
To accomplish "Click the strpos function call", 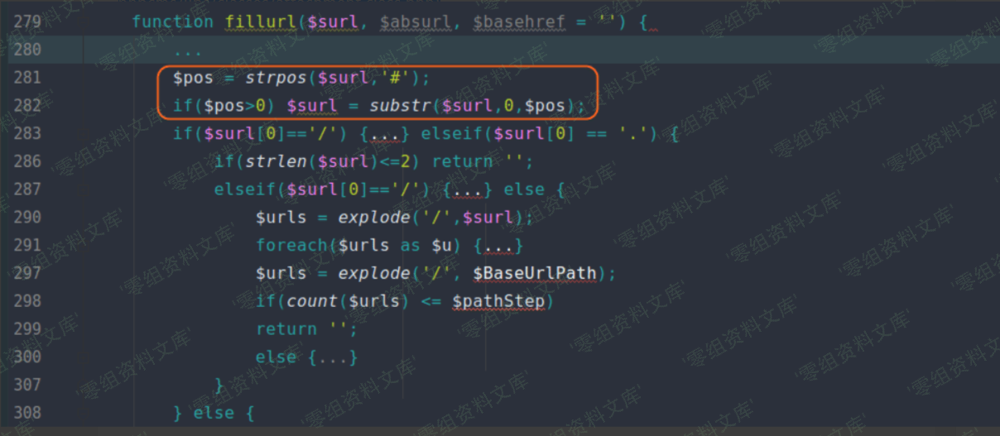I will [276, 78].
